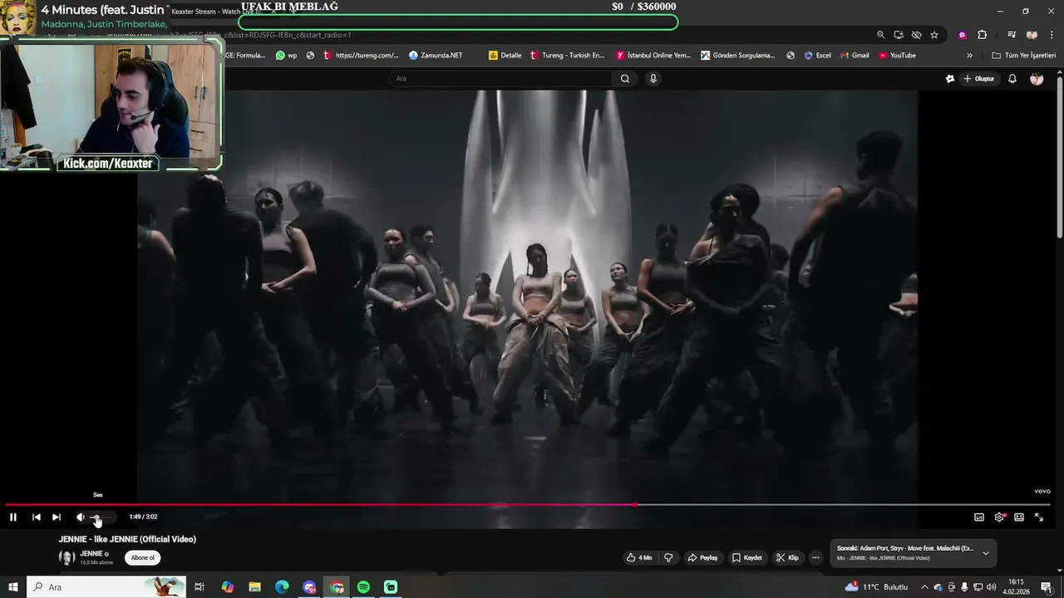Open File Explorer from the taskbar
The image size is (1064, 598).
[x=254, y=587]
